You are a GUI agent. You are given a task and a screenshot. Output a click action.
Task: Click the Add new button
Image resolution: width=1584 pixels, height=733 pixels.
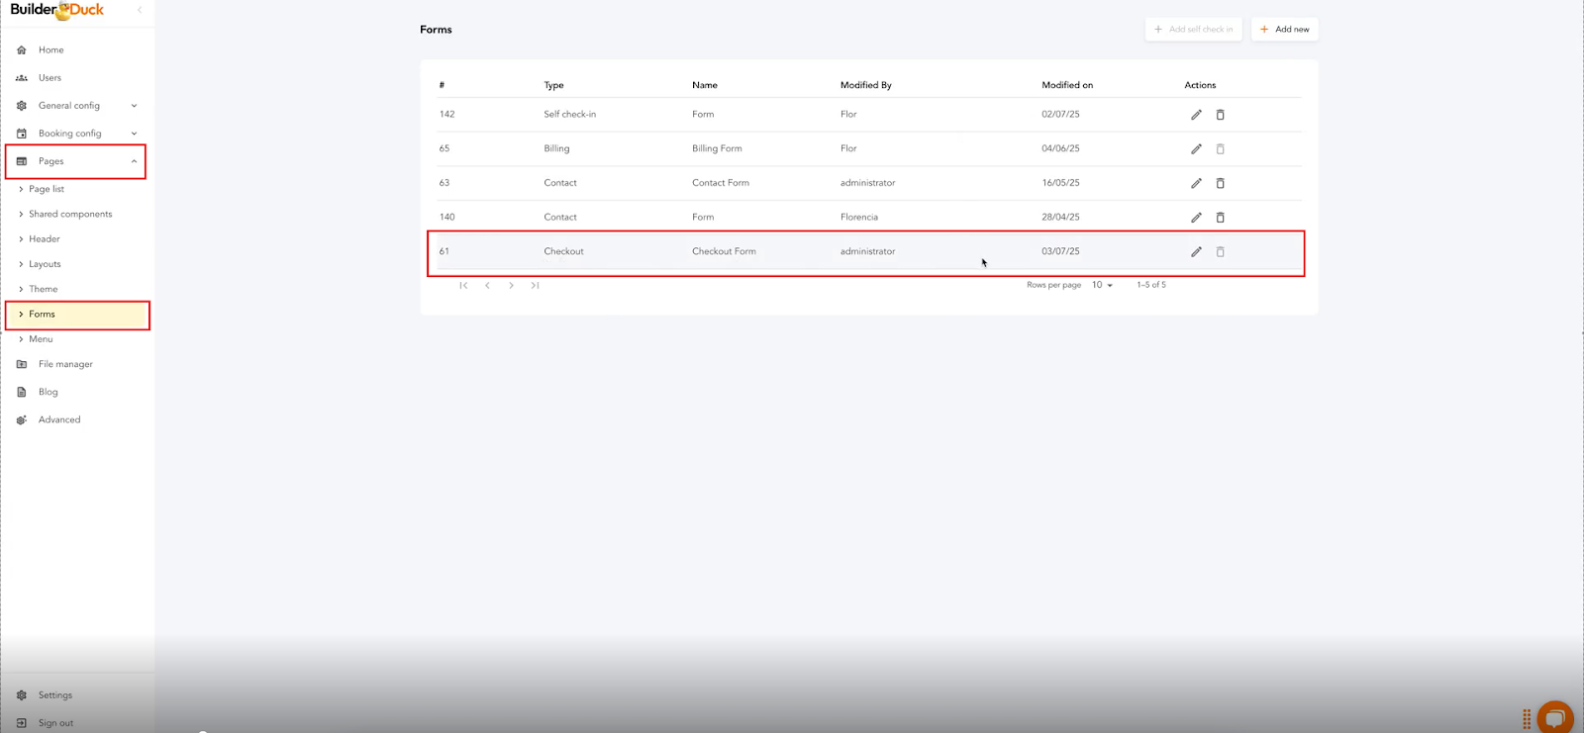[x=1284, y=30]
